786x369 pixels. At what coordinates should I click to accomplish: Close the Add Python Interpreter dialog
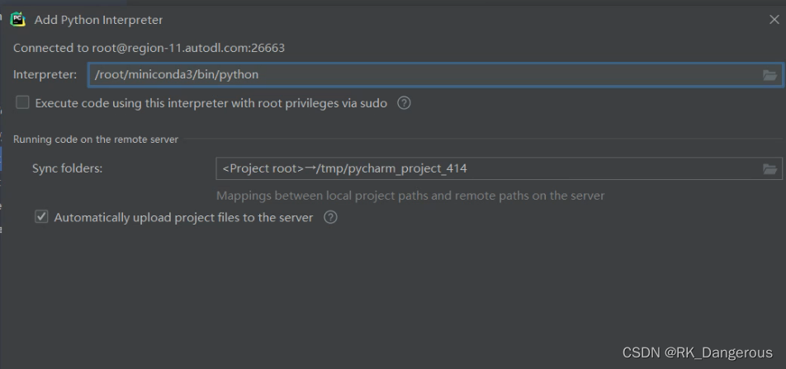pos(774,20)
